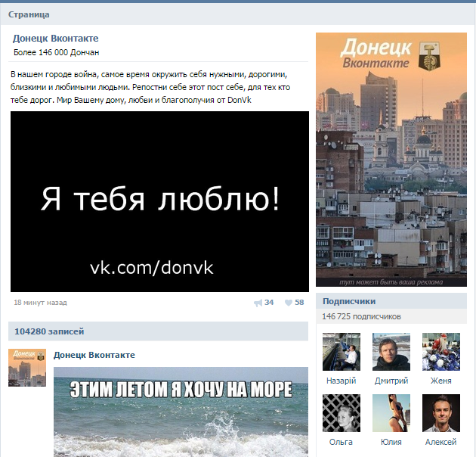The image size is (476, 457).
Task: Click the small Донецк Вконтакте avatar on the wall post
Action: [27, 368]
